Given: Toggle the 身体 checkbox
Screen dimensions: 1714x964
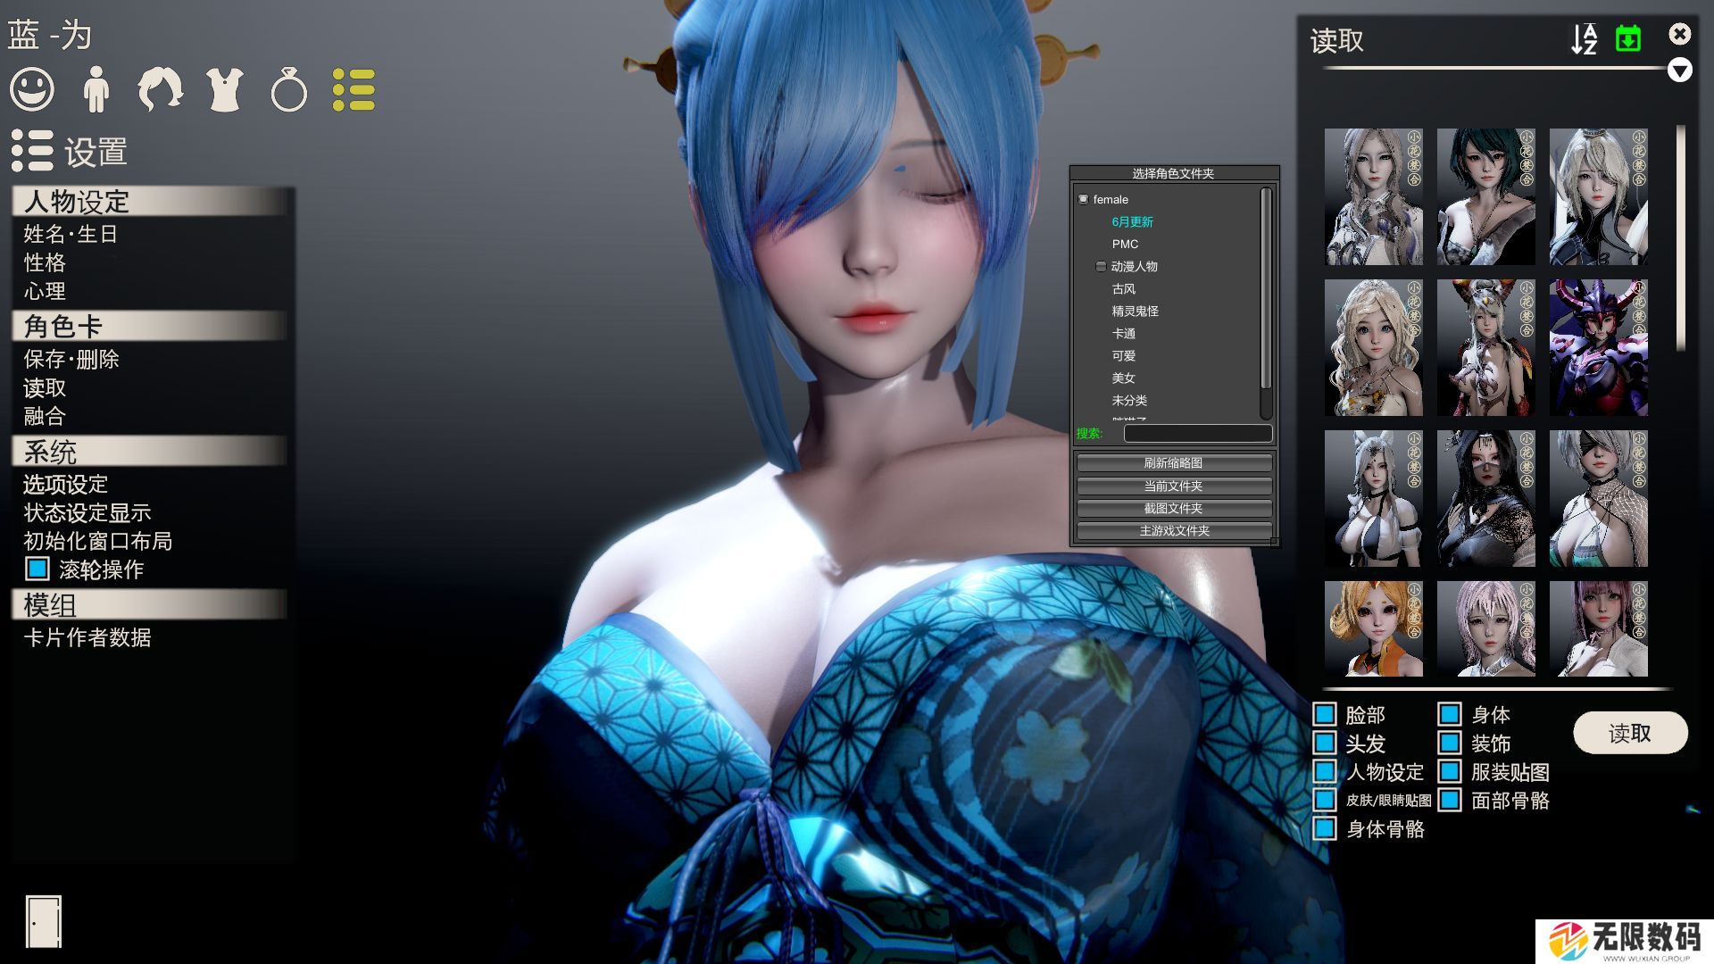Looking at the screenshot, I should 1450,714.
